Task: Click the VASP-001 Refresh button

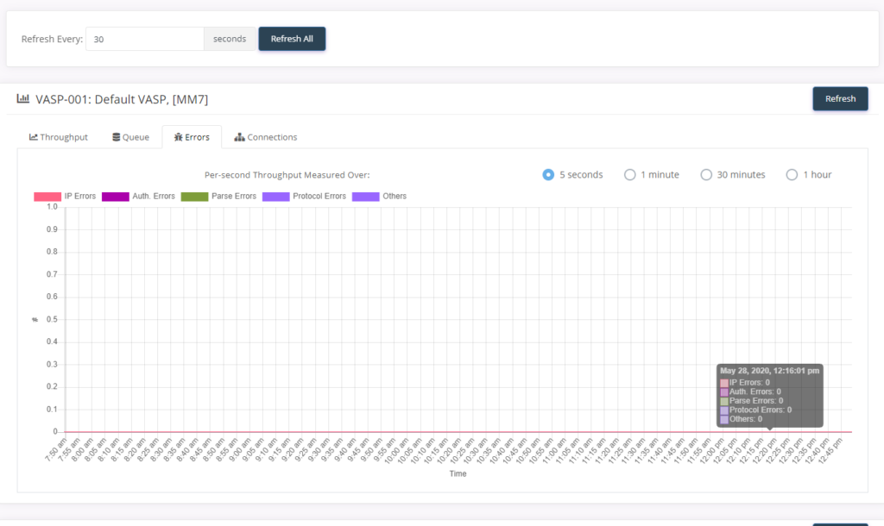Action: (x=840, y=98)
